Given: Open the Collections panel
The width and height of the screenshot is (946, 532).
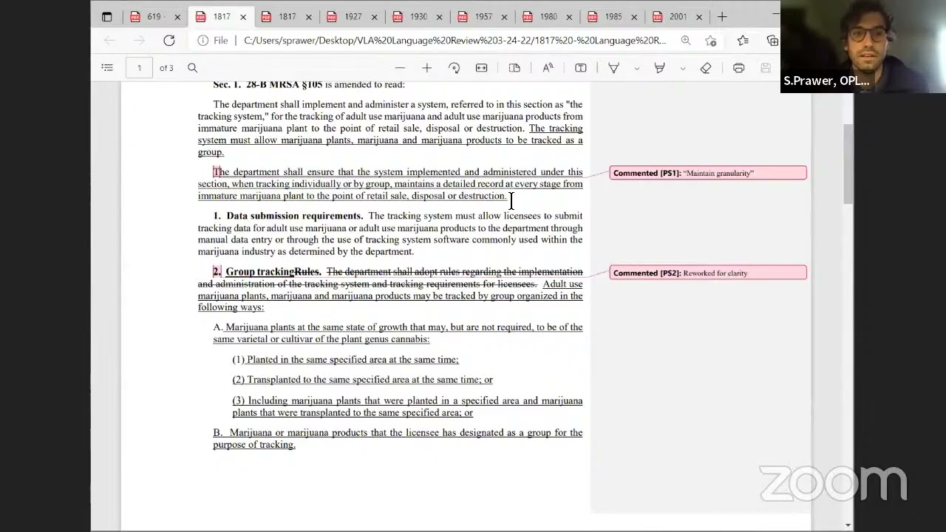Looking at the screenshot, I should point(772,41).
